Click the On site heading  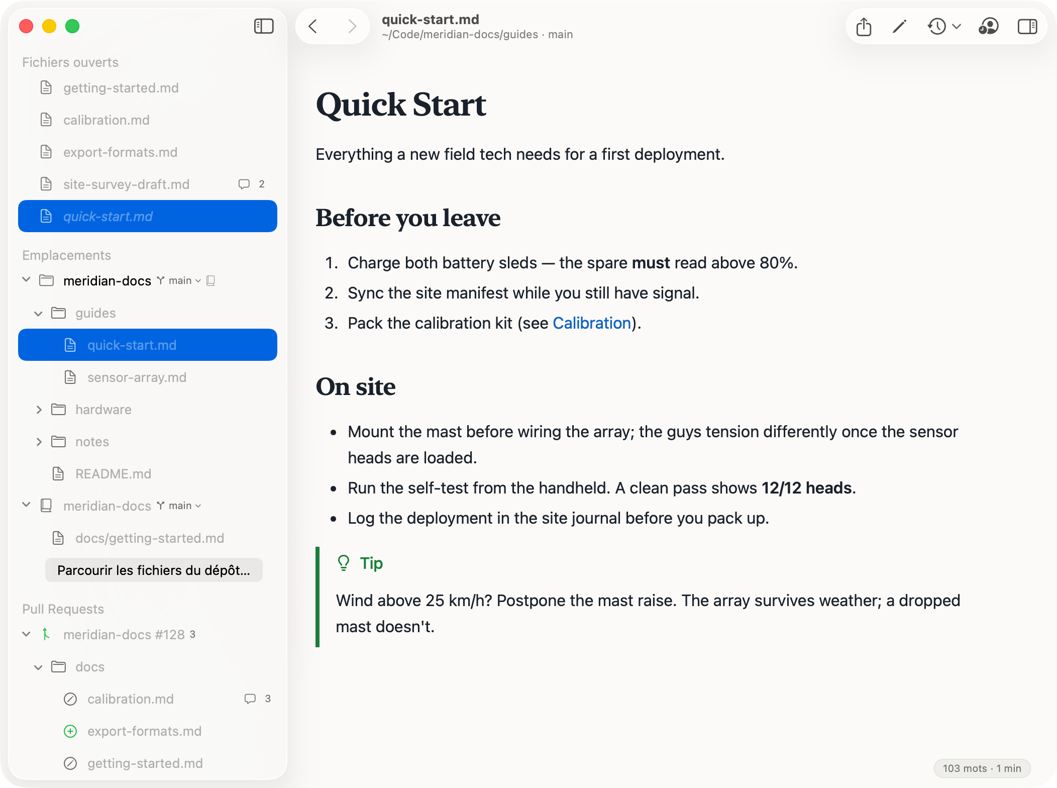coord(356,387)
